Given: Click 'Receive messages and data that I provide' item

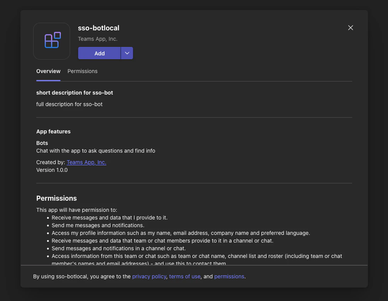Looking at the screenshot, I should pyautogui.click(x=109, y=218).
